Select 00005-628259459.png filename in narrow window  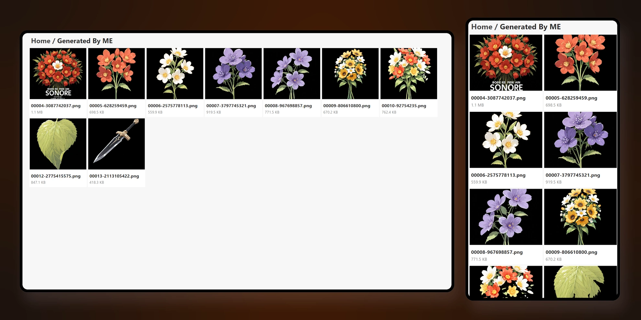pos(571,98)
